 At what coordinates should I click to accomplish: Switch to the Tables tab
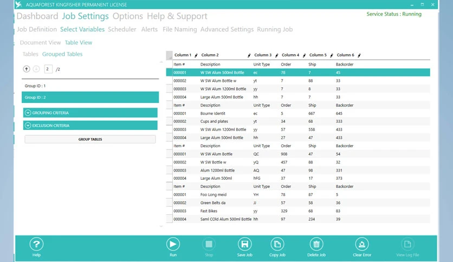[30, 54]
